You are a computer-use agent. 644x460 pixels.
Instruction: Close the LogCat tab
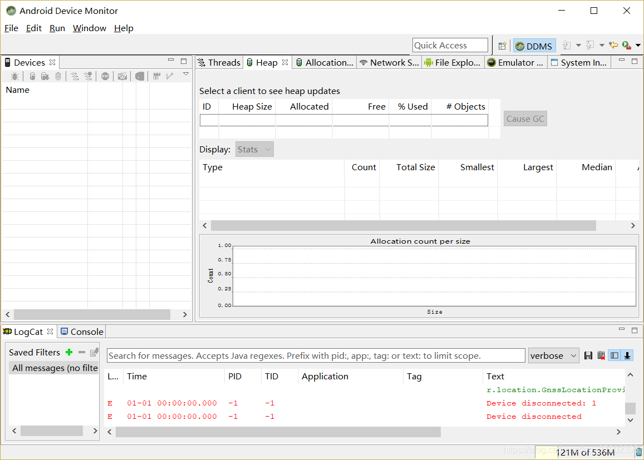click(50, 331)
